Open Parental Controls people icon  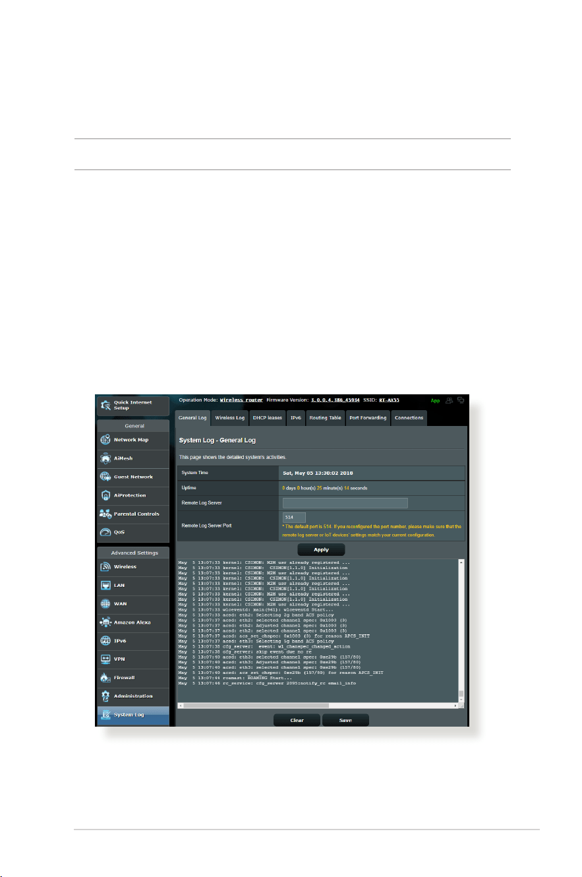pyautogui.click(x=105, y=514)
